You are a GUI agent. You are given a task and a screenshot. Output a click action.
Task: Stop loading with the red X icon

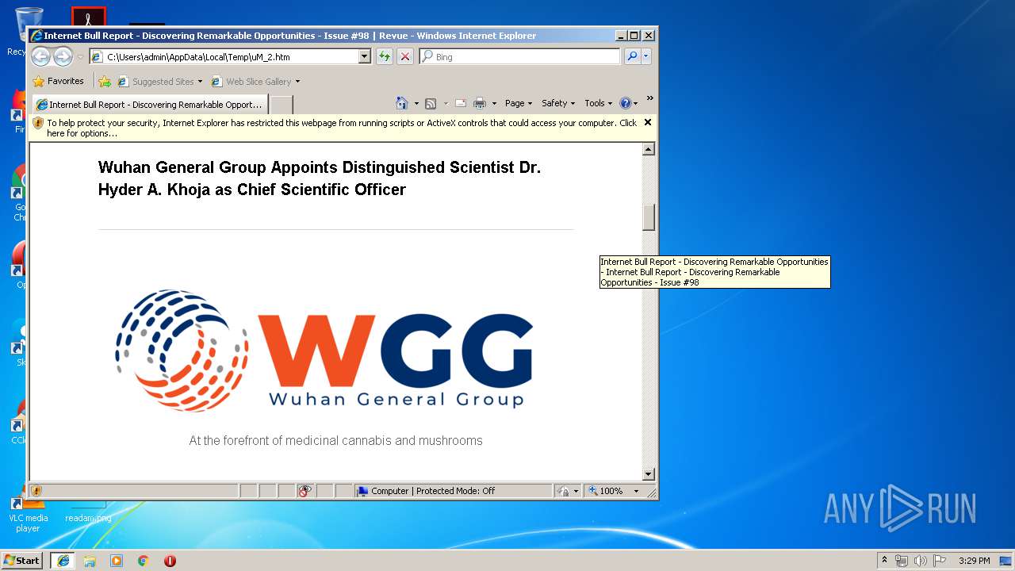point(405,57)
